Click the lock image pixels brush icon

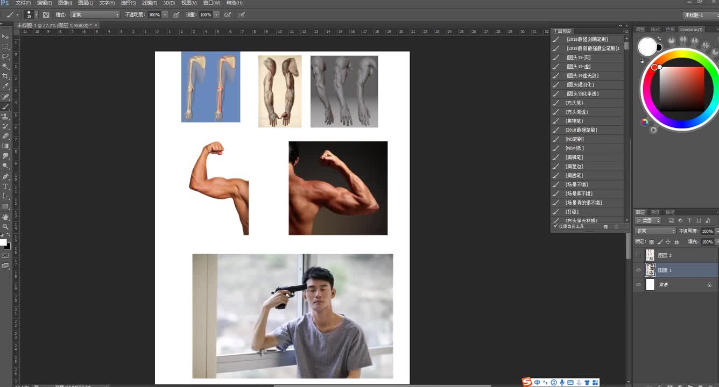pos(660,242)
